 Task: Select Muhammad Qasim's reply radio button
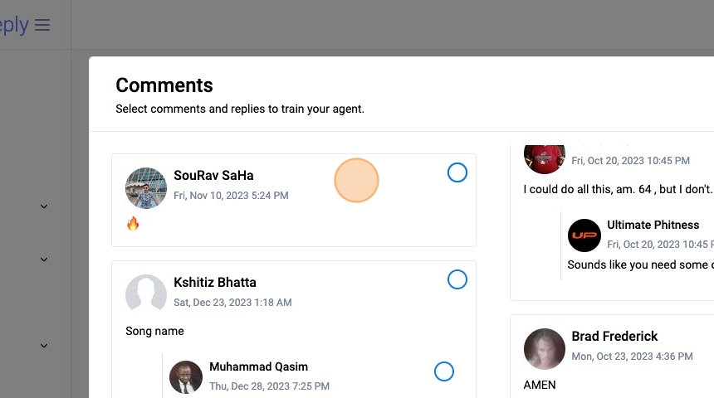pos(444,371)
